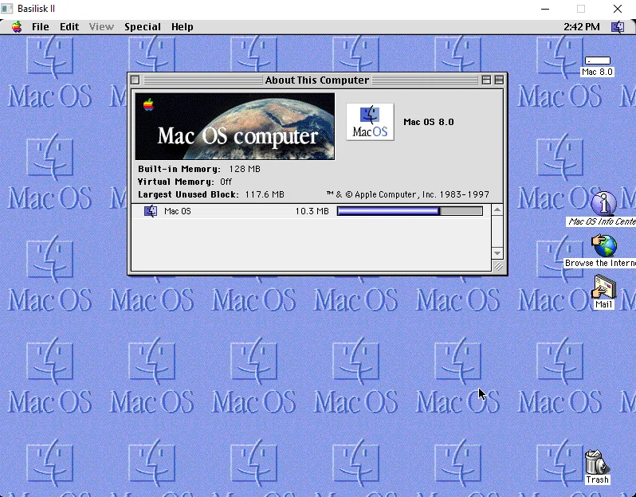
Task: Click the Mac OS computer Earth banner
Action: click(235, 127)
